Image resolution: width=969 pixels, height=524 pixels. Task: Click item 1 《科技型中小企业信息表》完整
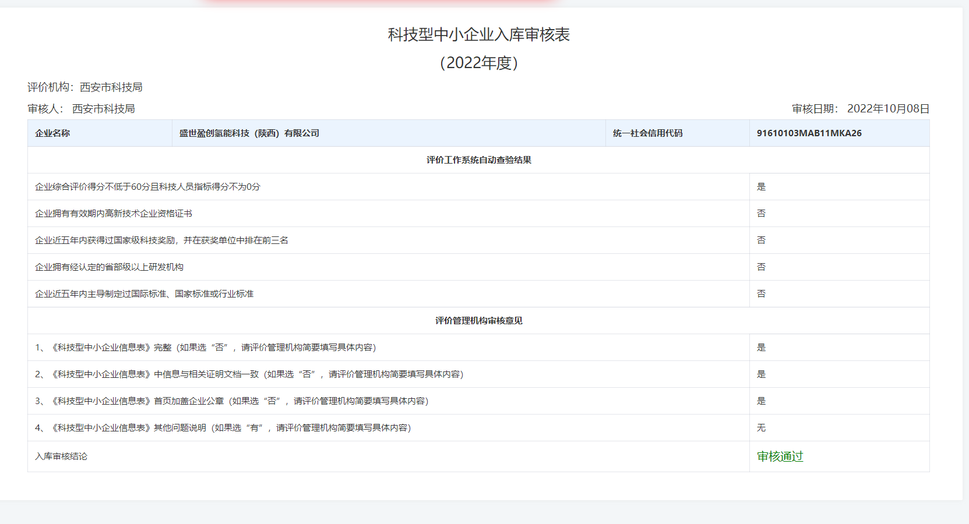point(206,348)
